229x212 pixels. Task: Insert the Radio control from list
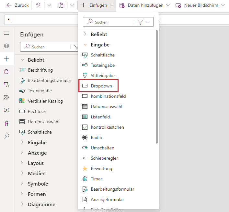click(x=96, y=137)
